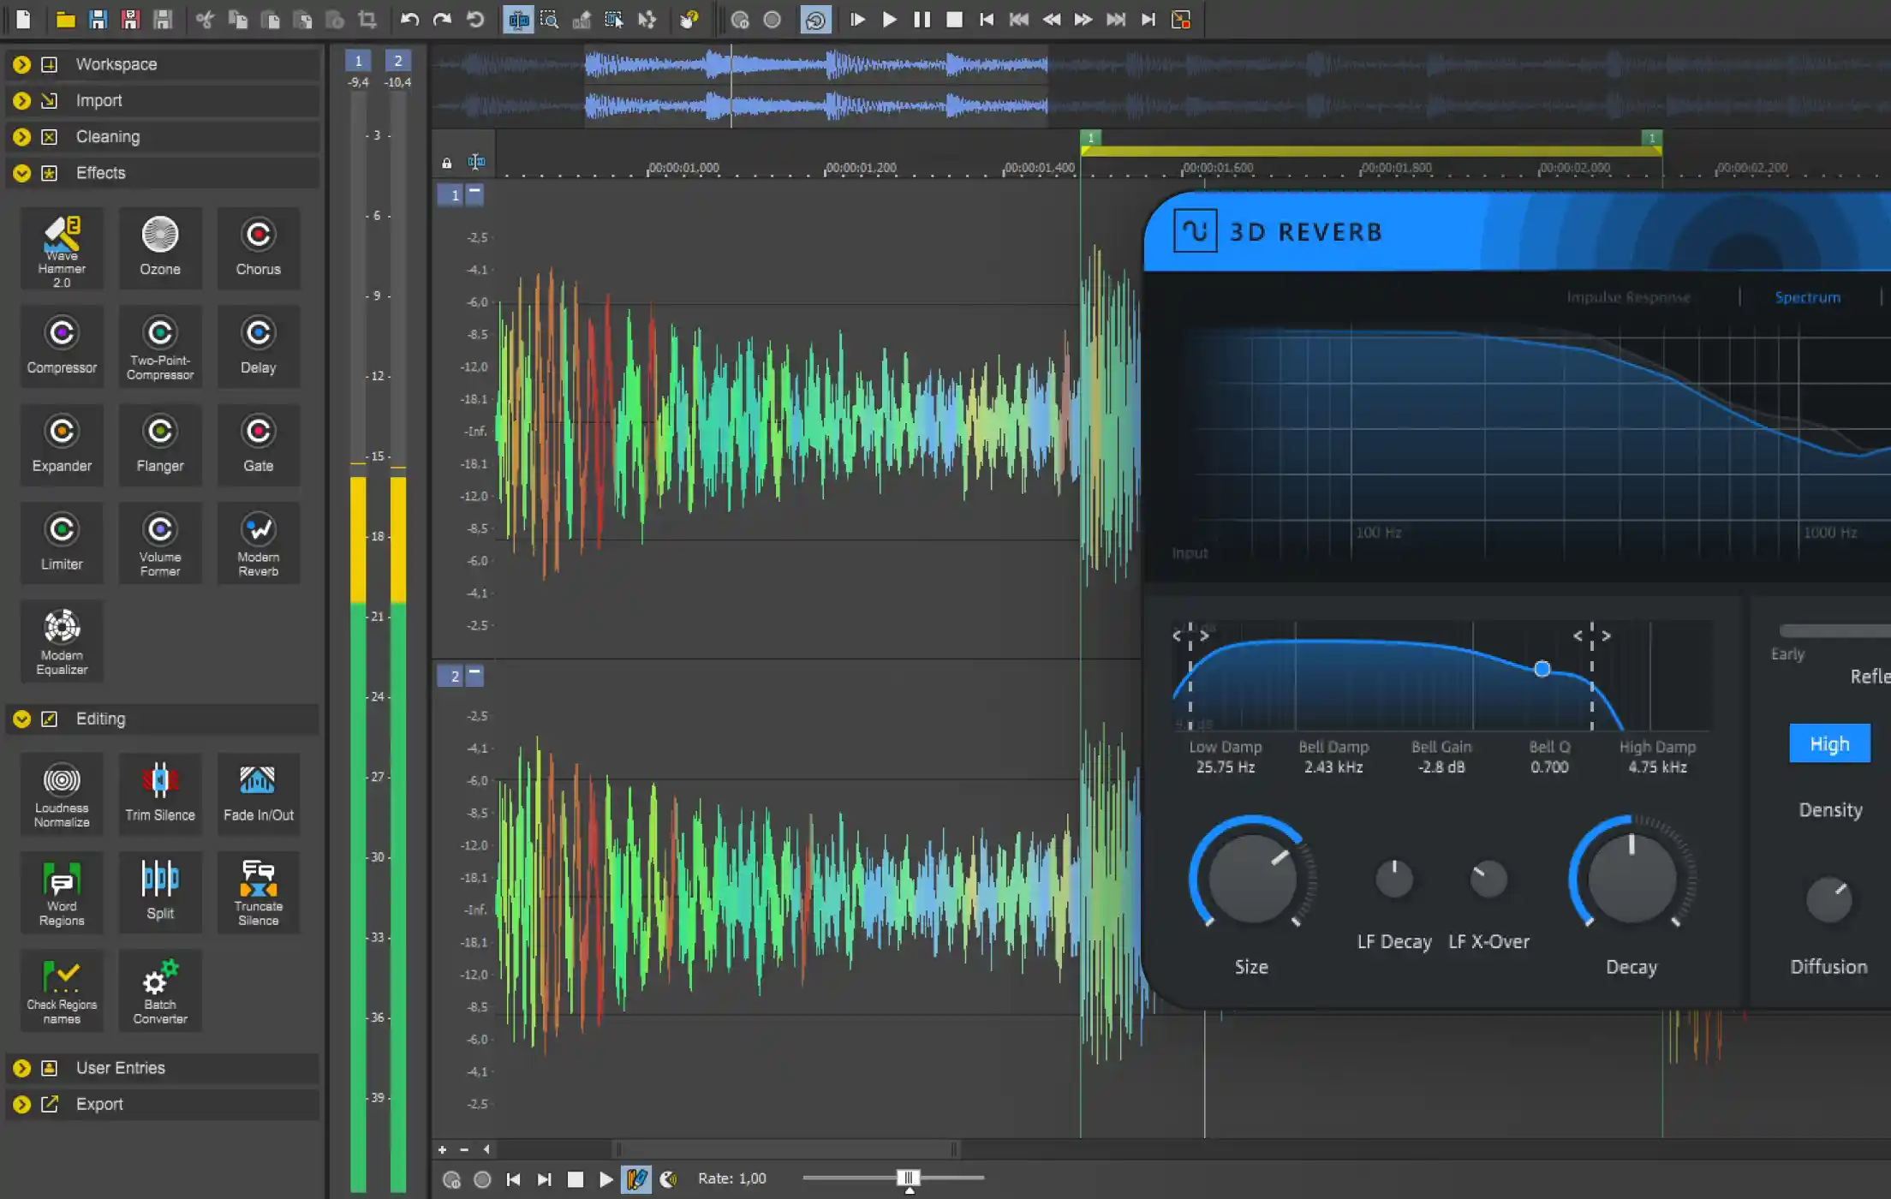
Task: Apply the Delay effect
Action: coord(258,347)
